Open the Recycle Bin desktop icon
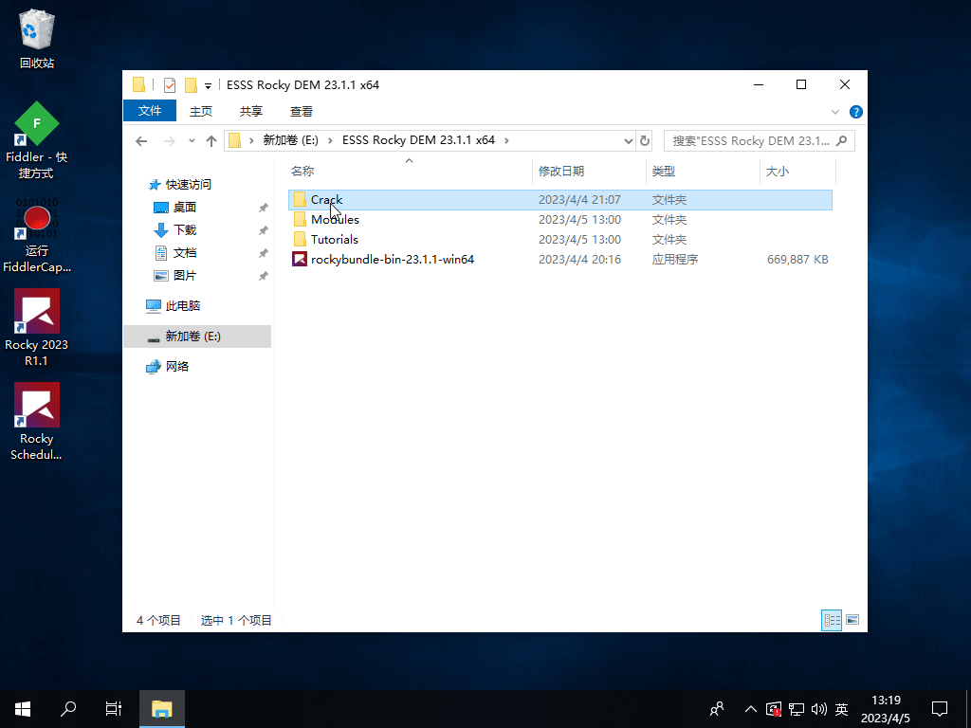Viewport: 971px width, 728px height. (x=37, y=38)
